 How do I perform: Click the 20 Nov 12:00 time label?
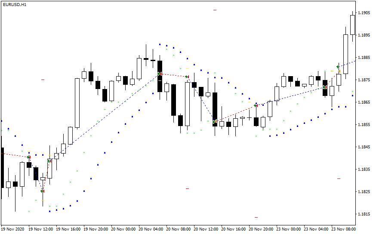[206, 229]
